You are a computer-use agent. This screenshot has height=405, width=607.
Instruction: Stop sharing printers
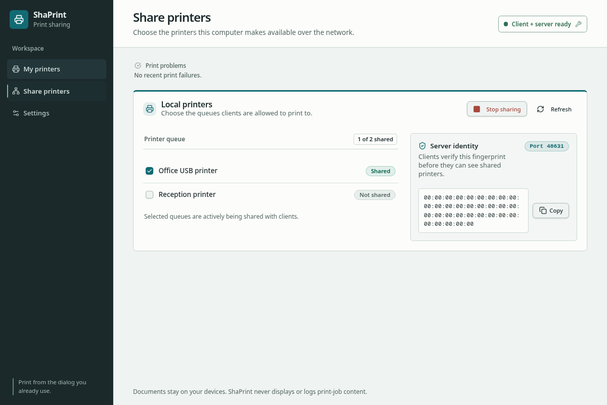(497, 109)
